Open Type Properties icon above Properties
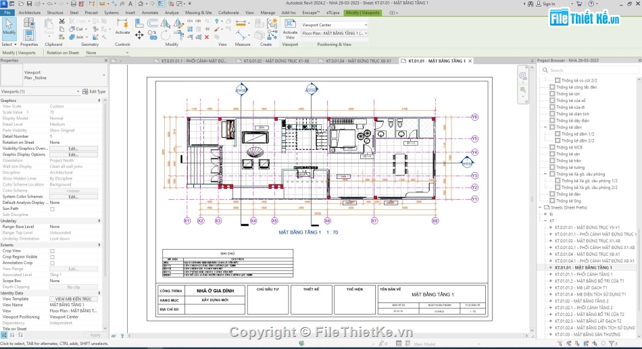Viewport: 642px width, 349px height. [29, 23]
